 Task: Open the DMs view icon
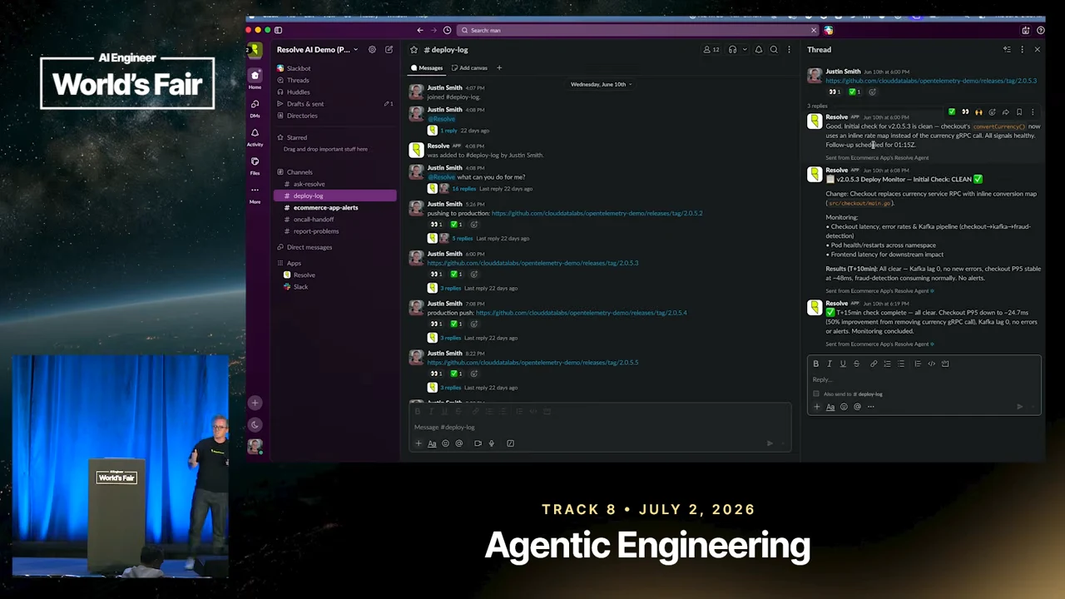click(255, 104)
